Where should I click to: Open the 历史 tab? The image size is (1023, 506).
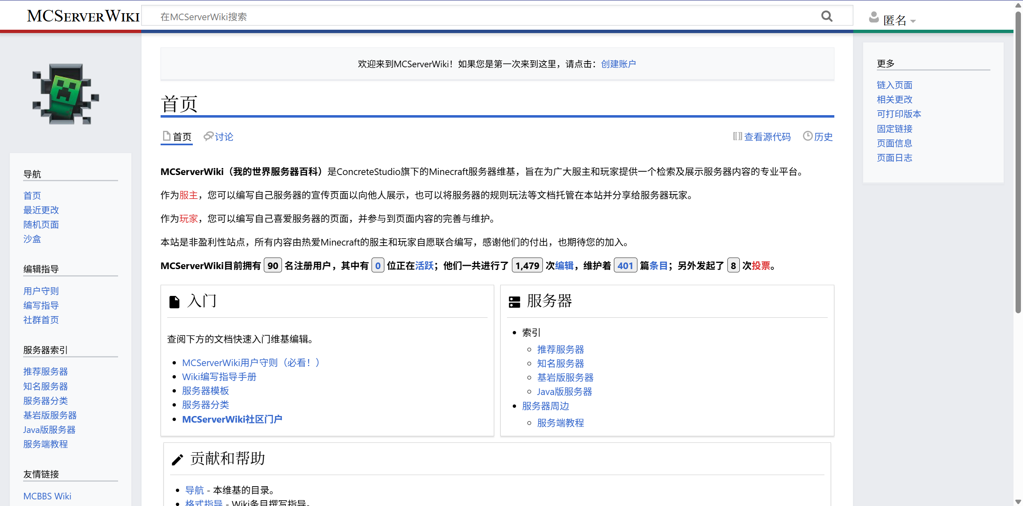823,137
